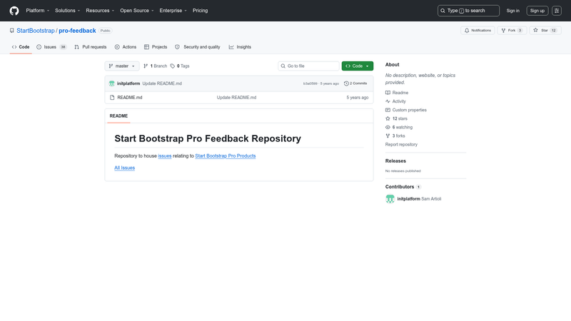Focus the Type to search field
The height and width of the screenshot is (321, 571).
point(468,11)
